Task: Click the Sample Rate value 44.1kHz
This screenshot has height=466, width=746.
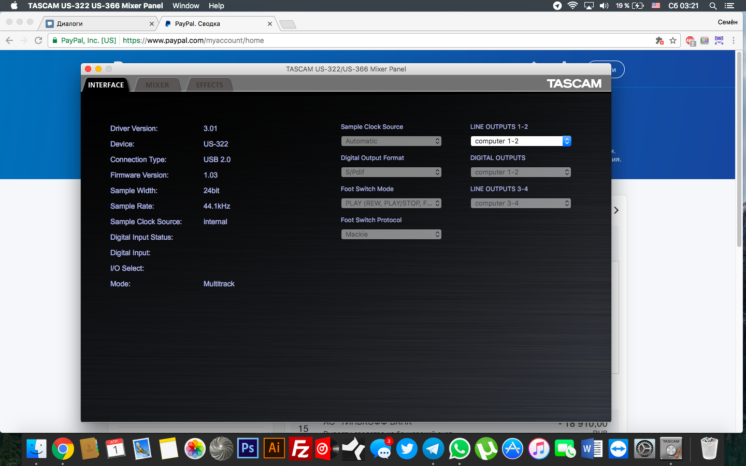Action: tap(217, 206)
